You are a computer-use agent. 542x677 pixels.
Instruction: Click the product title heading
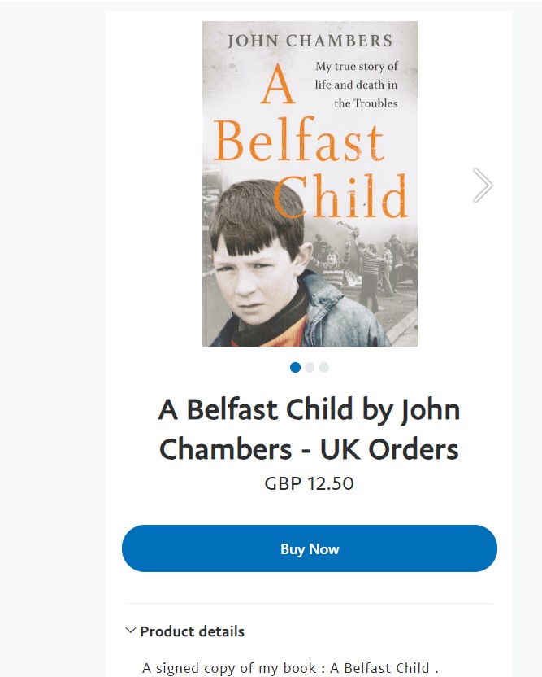point(310,430)
